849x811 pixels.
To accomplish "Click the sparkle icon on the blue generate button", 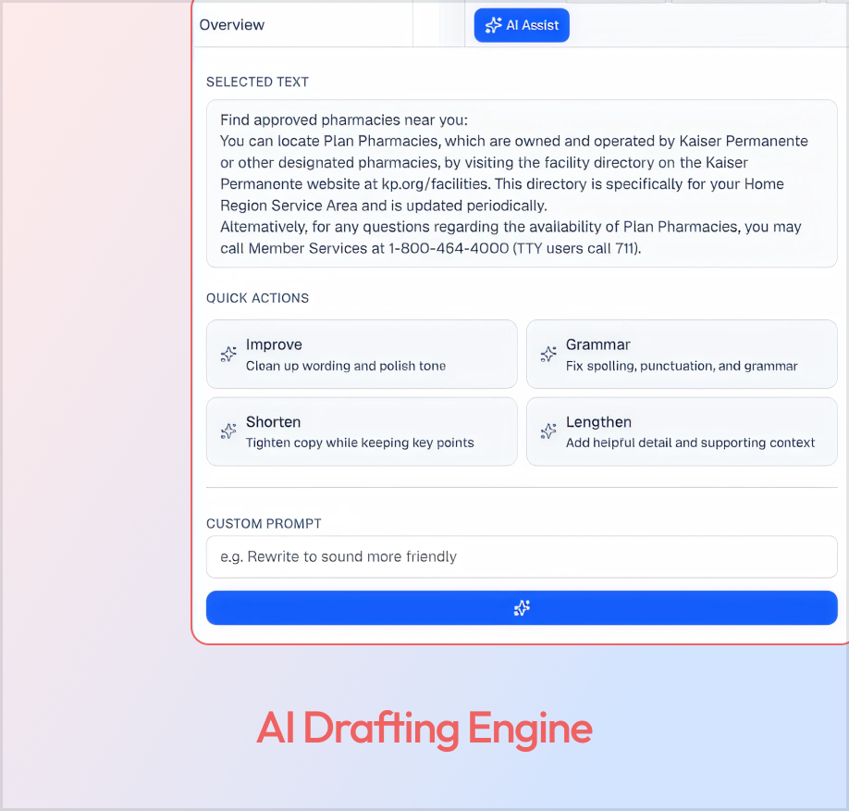I will pos(521,608).
